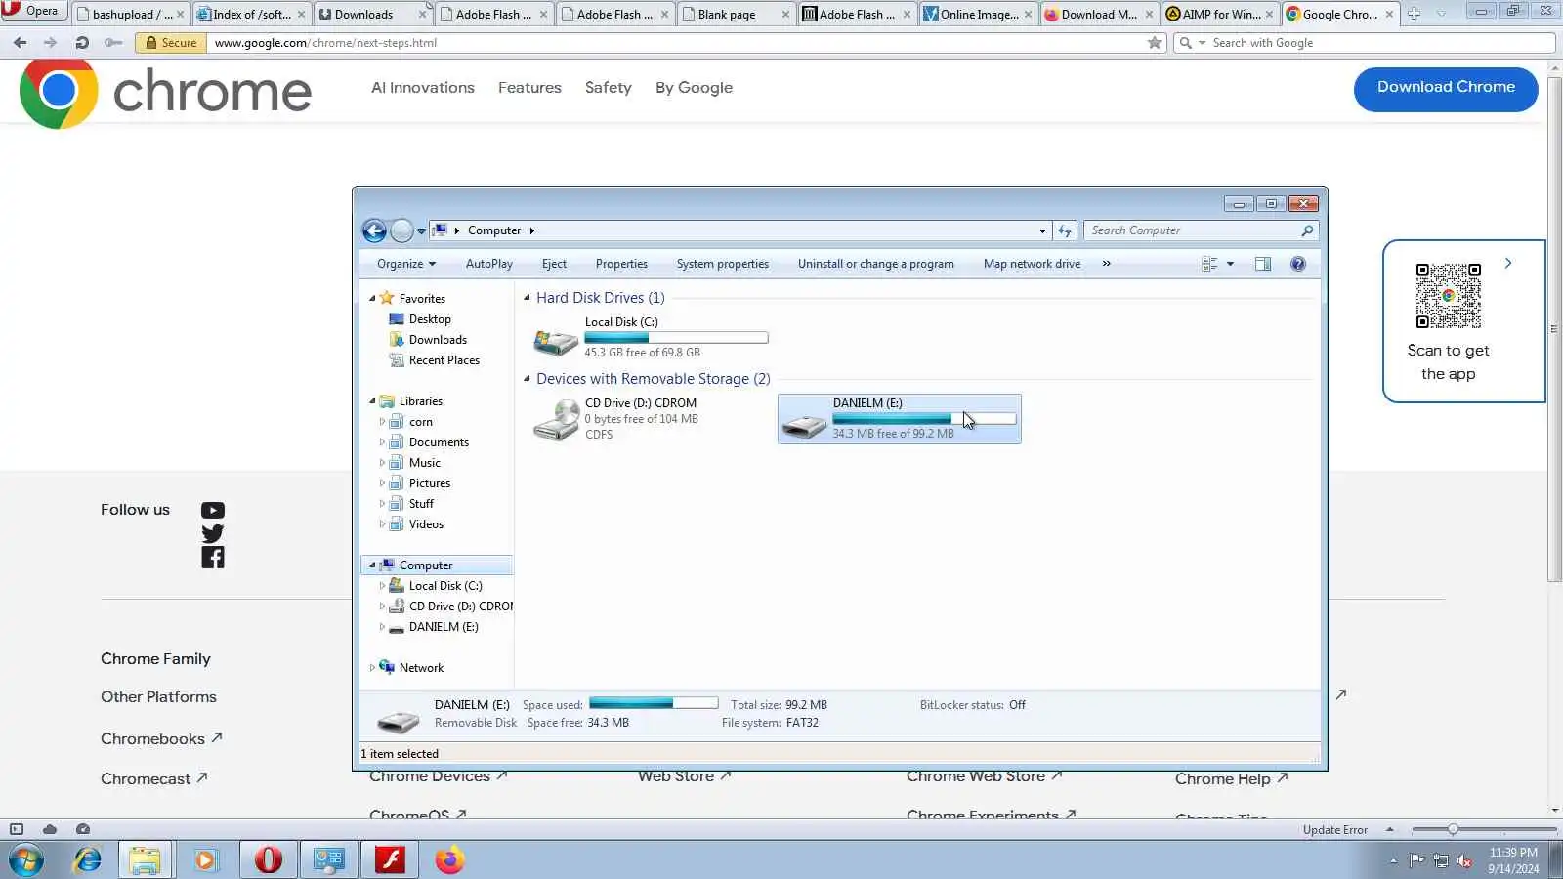Collapse the Favorites tree section
This screenshot has height=879, width=1563.
372,299
